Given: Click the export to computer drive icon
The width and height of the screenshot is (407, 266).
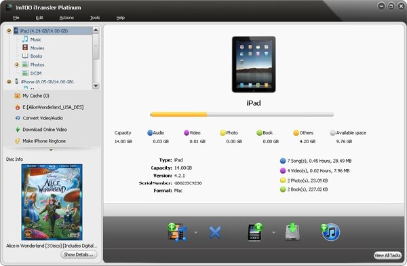Looking at the screenshot, I should point(292,231).
